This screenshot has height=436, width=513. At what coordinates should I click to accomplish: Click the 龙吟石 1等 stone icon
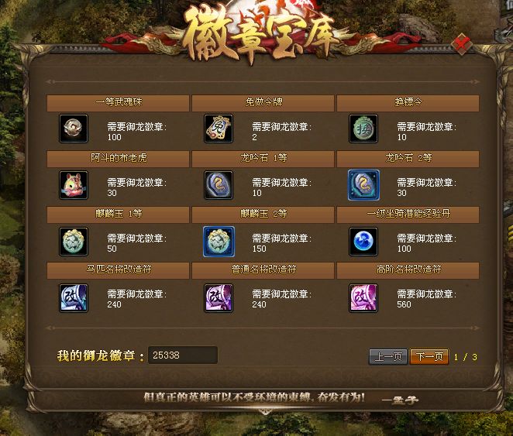coord(219,184)
